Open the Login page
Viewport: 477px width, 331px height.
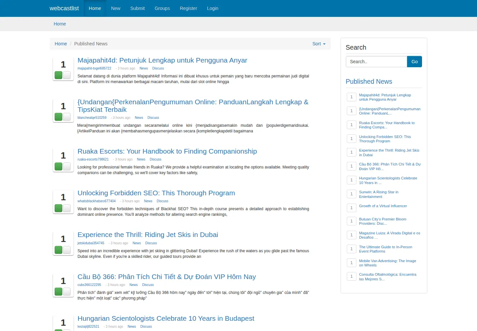pos(213,8)
